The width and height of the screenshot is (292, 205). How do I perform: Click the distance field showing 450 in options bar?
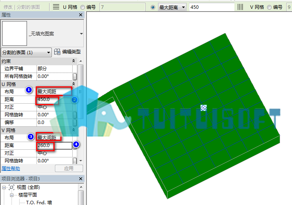coord(212,7)
